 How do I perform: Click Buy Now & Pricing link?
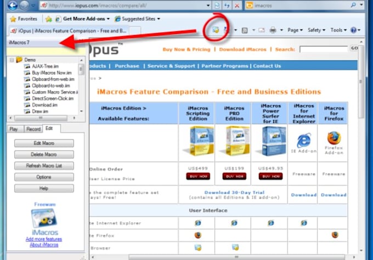tap(187, 49)
